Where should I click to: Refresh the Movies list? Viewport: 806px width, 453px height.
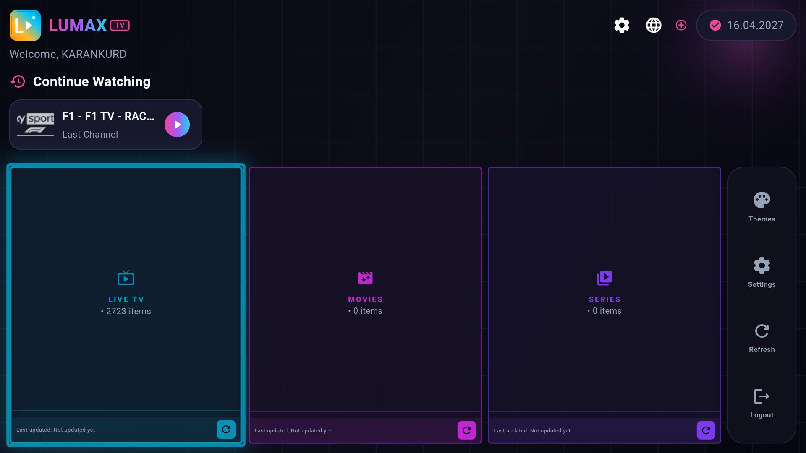click(466, 430)
